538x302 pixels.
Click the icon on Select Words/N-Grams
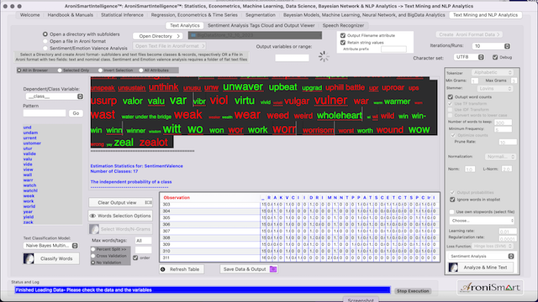tap(94, 229)
